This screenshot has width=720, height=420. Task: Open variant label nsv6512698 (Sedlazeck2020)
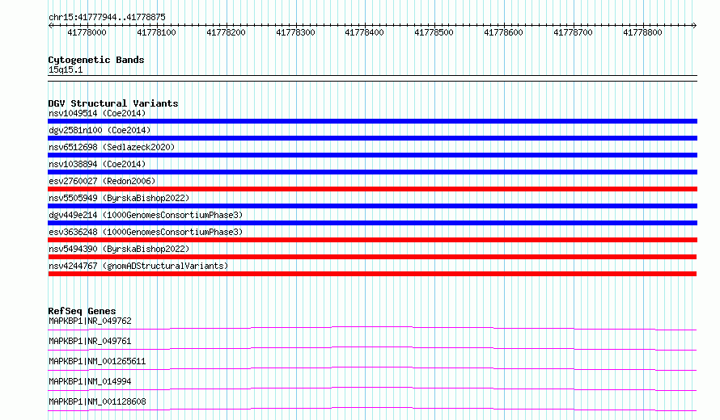click(112, 147)
